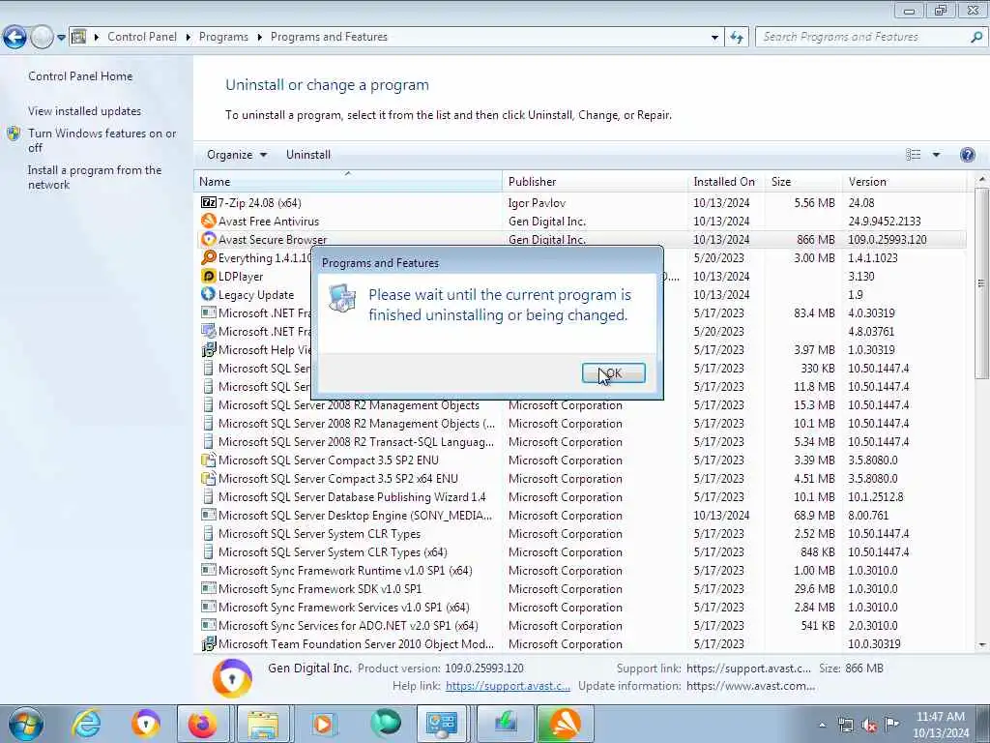990x743 pixels.
Task: Sort by the Name column header
Action: (348, 181)
